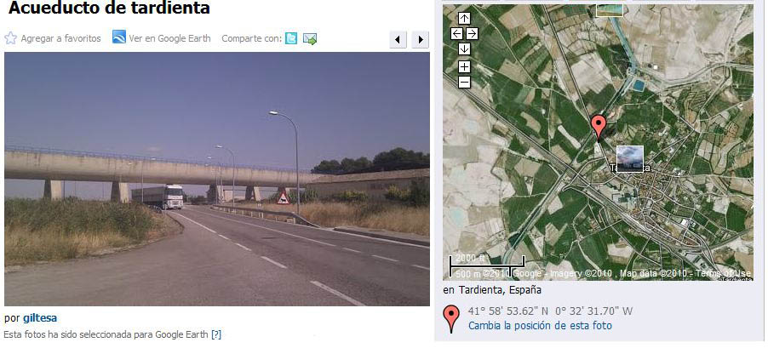Screen dimensions: 768x348
Task: Click Agregar a favoritos text
Action: click(x=60, y=38)
